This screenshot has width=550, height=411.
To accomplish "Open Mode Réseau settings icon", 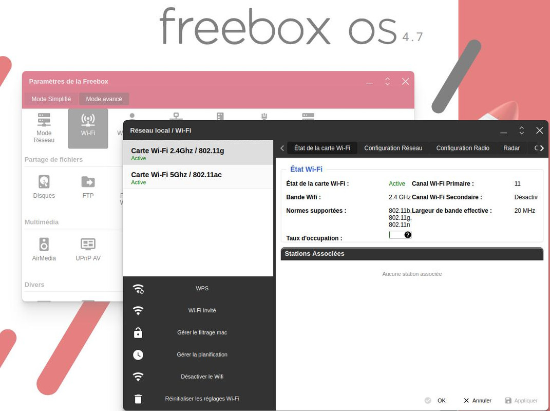I will click(44, 128).
